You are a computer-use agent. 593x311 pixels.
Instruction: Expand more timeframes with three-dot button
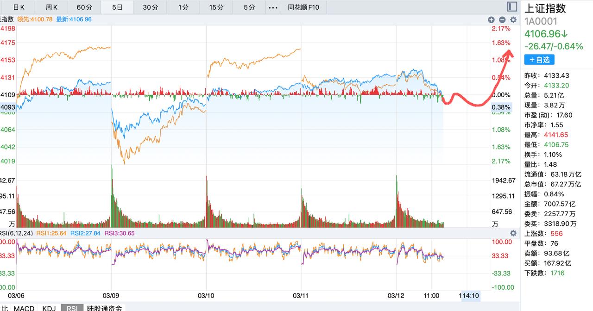click(273, 7)
